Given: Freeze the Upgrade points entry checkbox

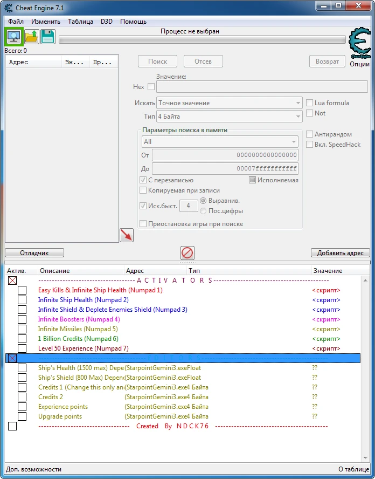Looking at the screenshot, I should pyautogui.click(x=22, y=416).
